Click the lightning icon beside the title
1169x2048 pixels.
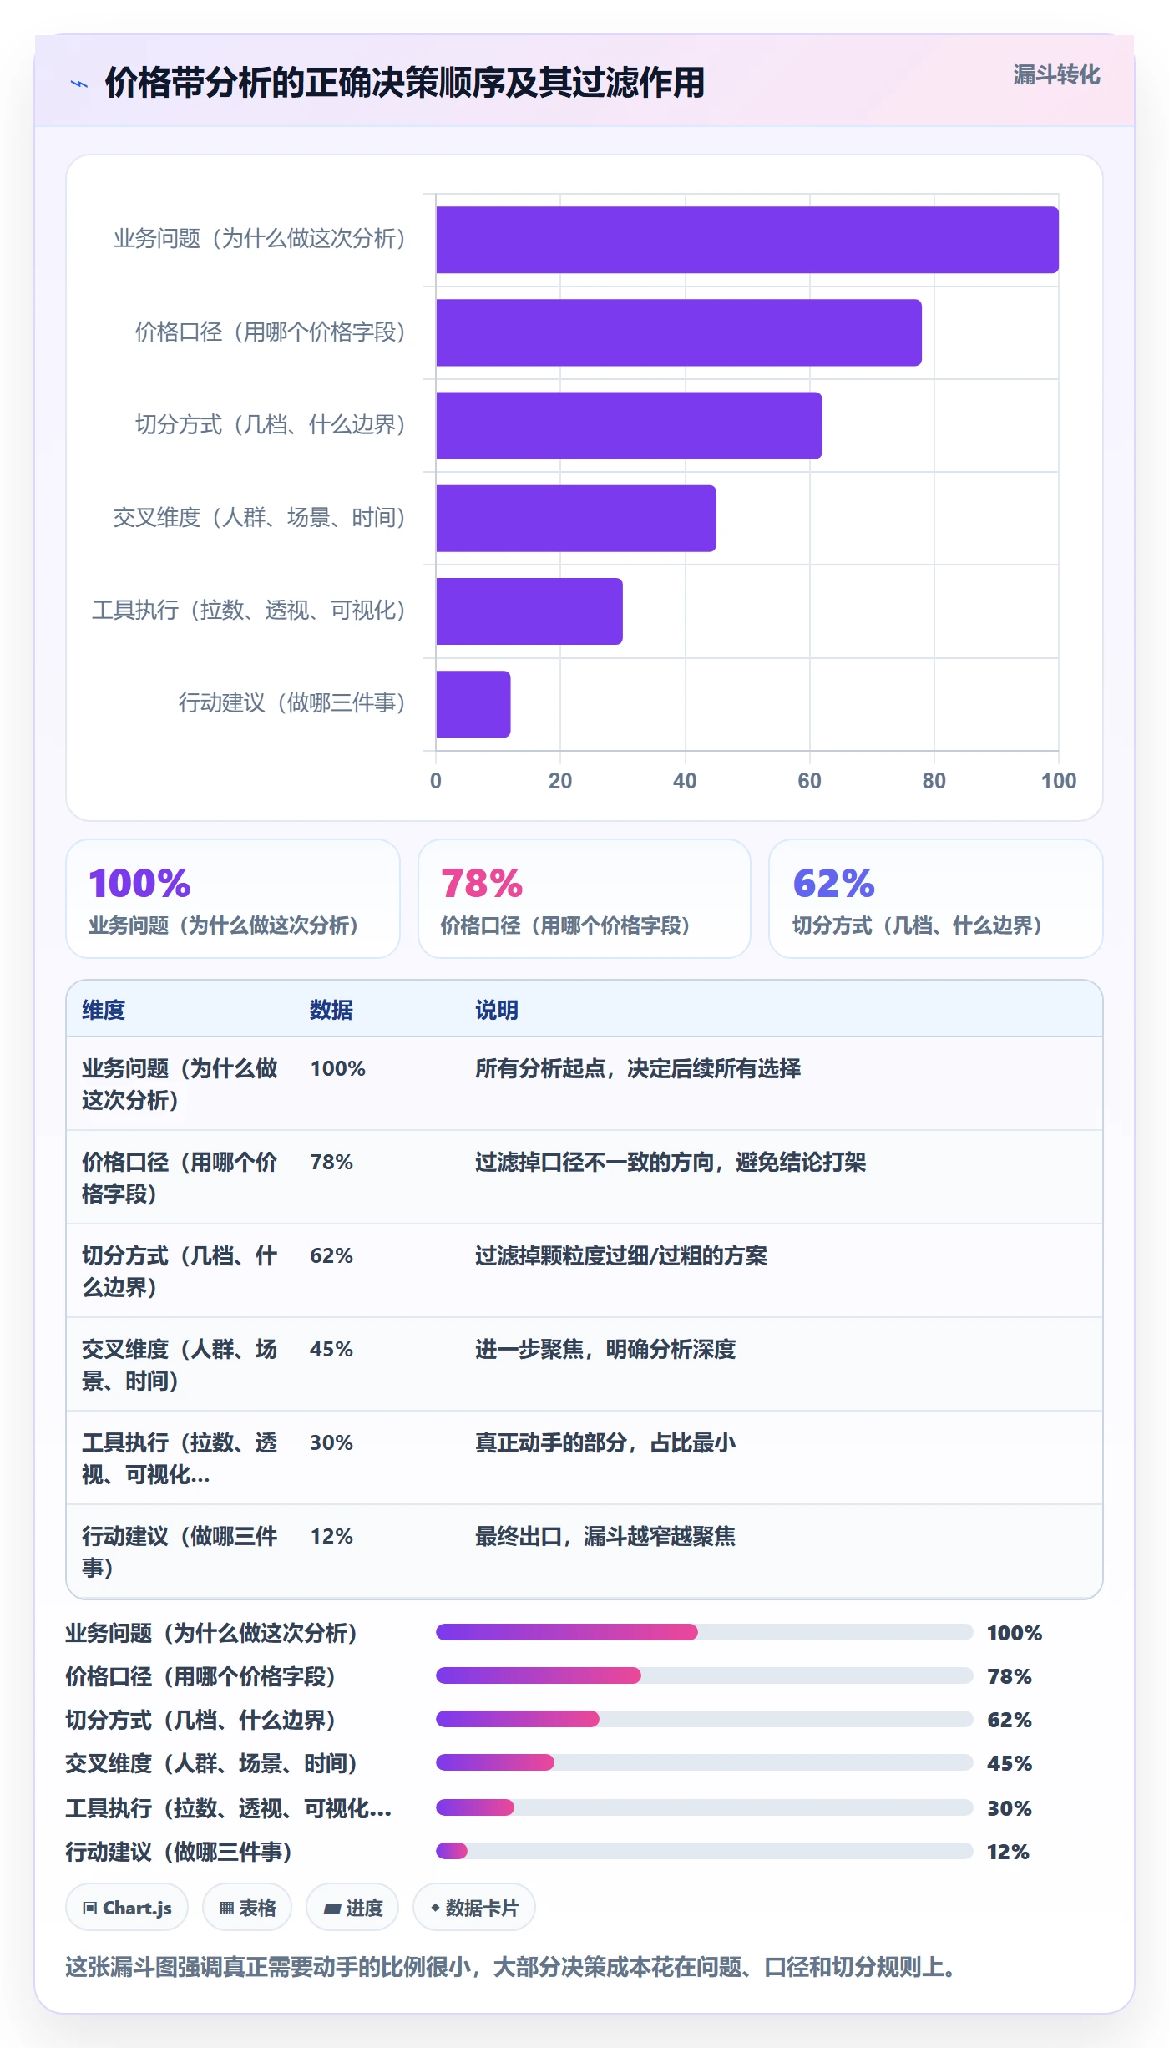79,84
